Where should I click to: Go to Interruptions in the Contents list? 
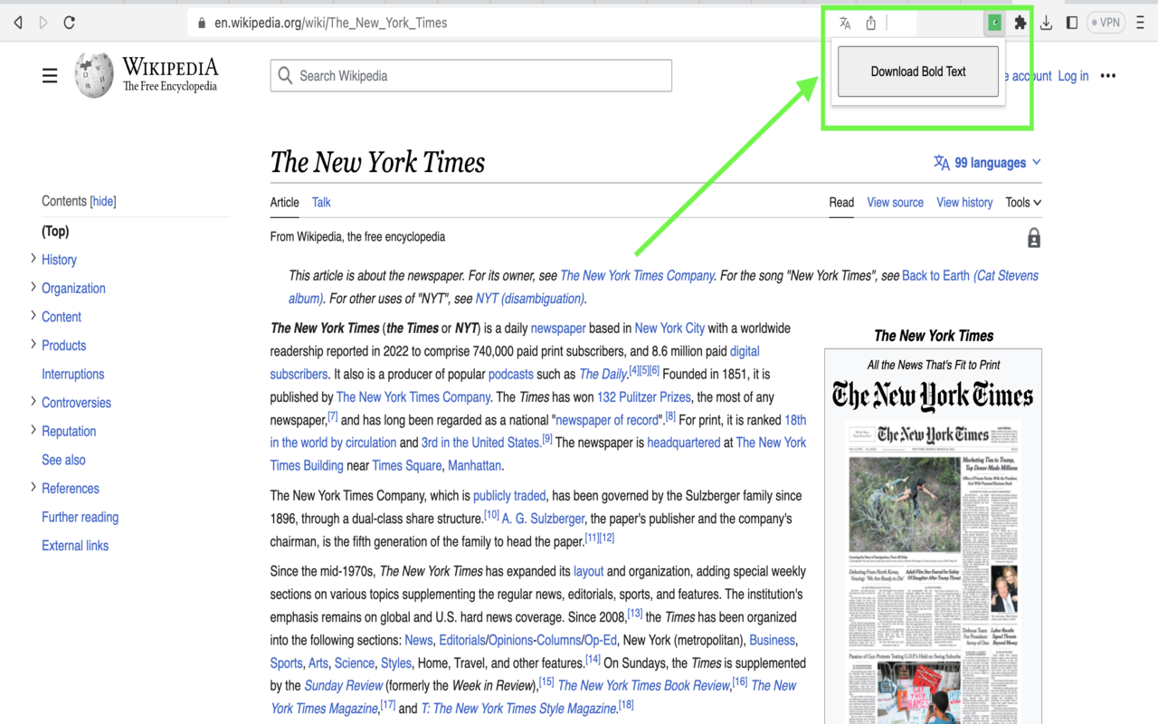(73, 374)
